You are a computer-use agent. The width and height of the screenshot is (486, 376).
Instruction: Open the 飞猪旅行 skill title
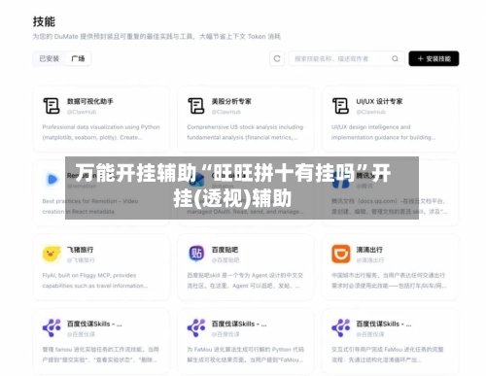[80, 250]
